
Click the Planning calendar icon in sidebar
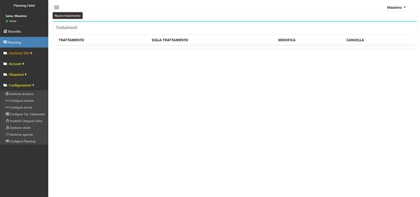tap(5, 42)
